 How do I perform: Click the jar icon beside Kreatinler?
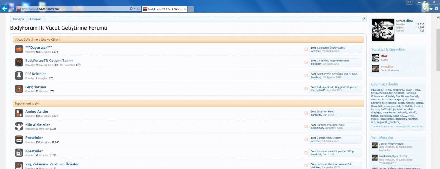(x=19, y=153)
